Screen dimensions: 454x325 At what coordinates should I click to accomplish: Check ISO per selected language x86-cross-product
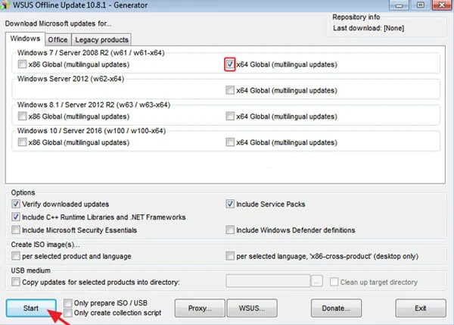point(230,256)
